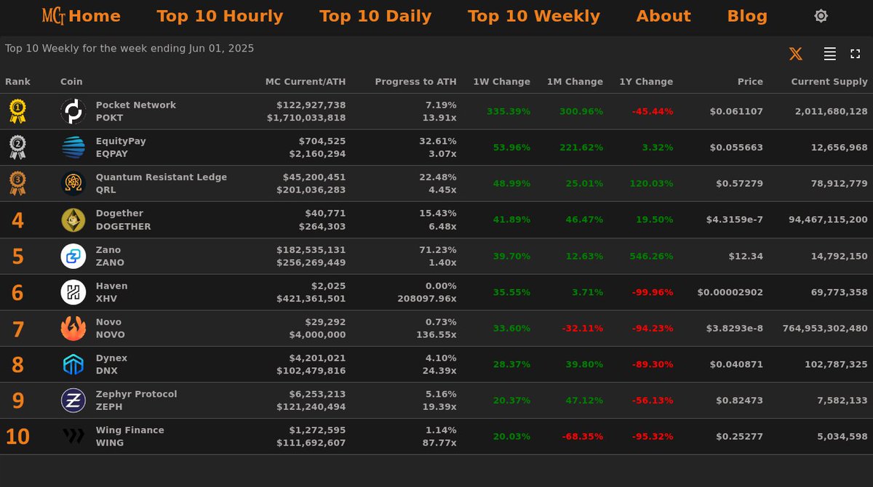This screenshot has width=873, height=487.
Task: Toggle the fullscreen icon
Action: [856, 54]
